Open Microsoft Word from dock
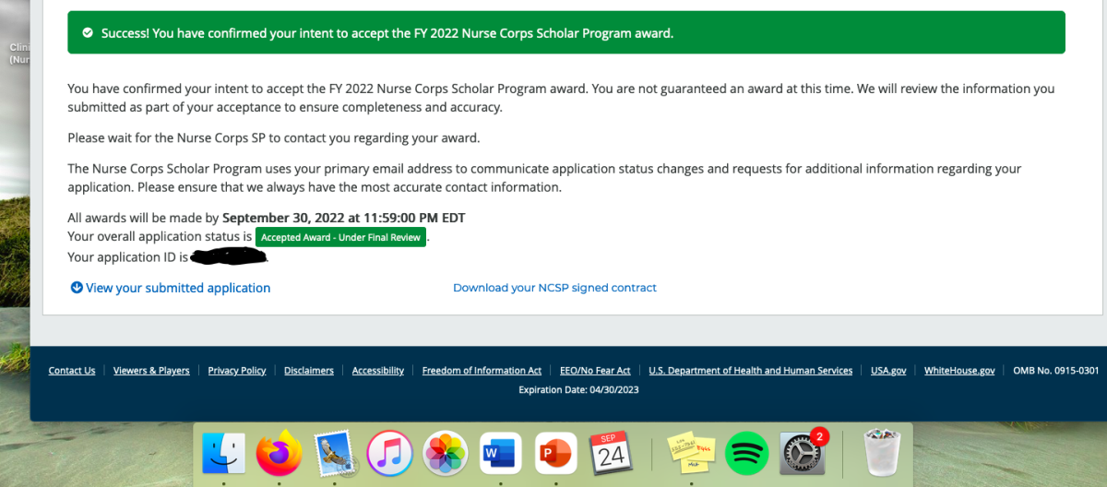 pos(501,454)
